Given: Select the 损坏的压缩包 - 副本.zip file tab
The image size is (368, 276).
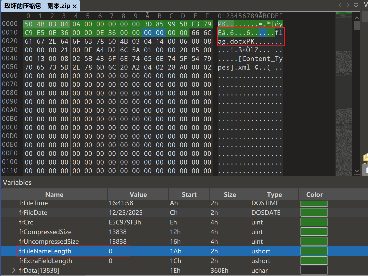Looking at the screenshot, I should (37, 6).
